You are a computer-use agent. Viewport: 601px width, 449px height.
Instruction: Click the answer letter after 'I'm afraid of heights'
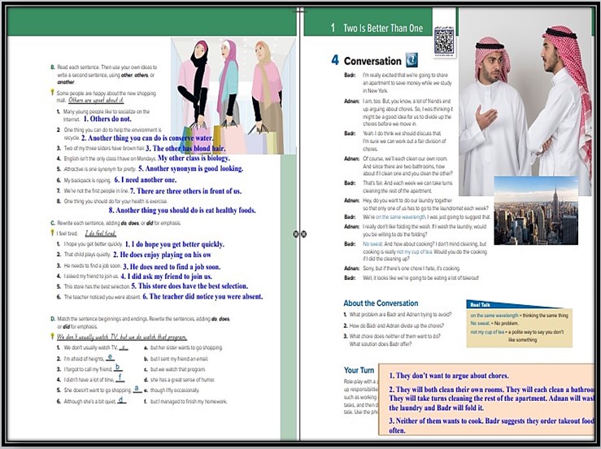coord(110,357)
